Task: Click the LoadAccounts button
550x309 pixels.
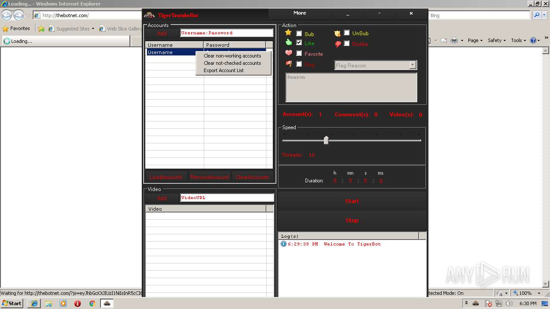Action: tap(166, 177)
